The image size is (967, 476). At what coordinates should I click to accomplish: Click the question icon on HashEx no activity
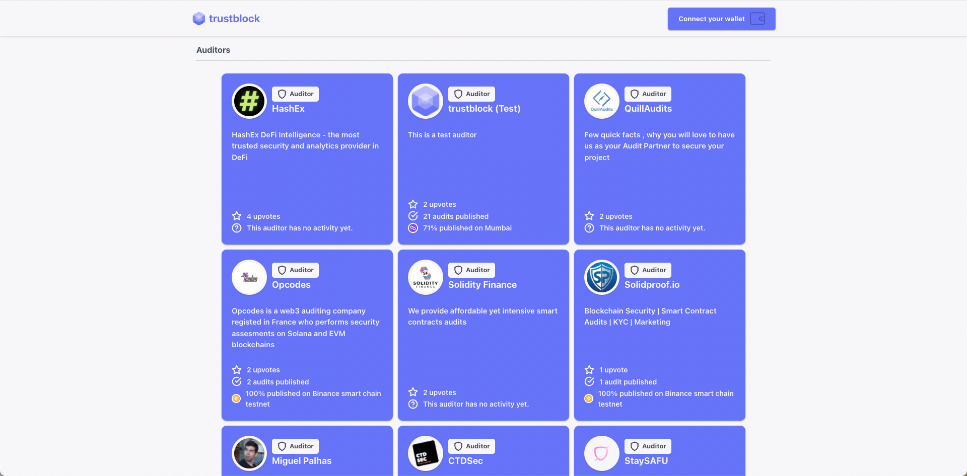click(237, 228)
